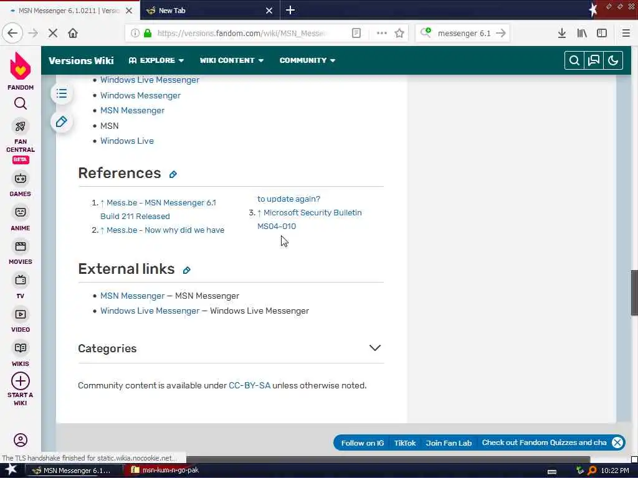Click Join Fan Lab button
The image size is (638, 478).
click(x=449, y=443)
